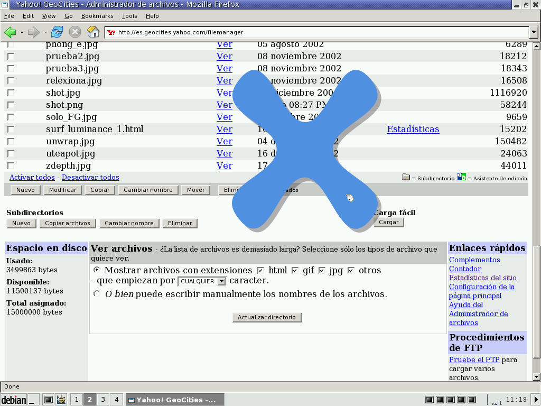Click the file size value '1116920'
This screenshot has width=541, height=406.
tap(508, 93)
